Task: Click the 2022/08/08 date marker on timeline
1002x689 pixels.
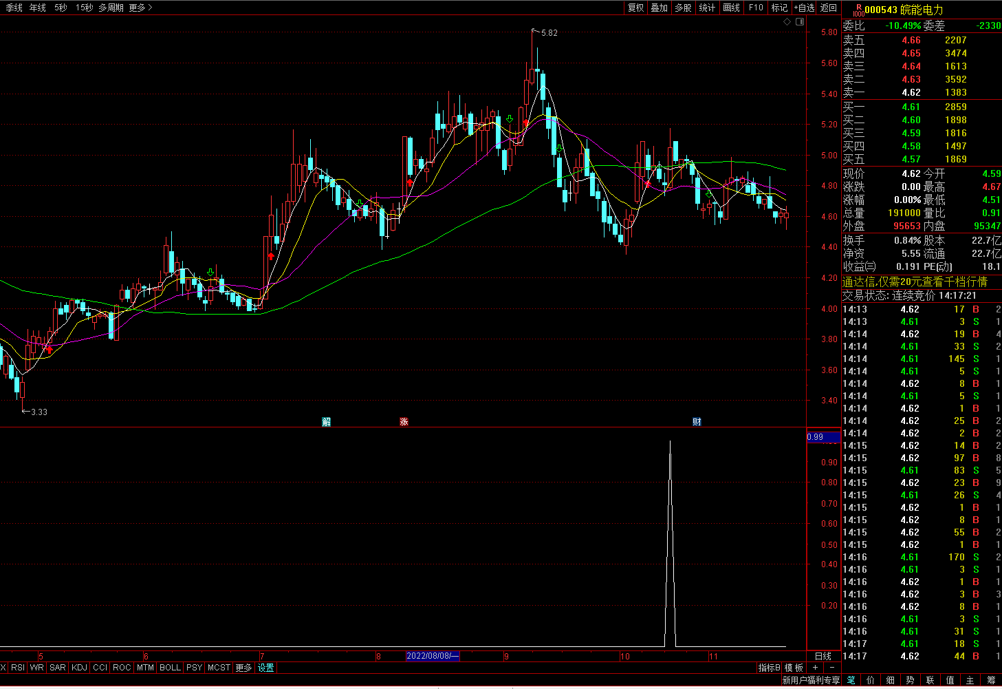Action: click(x=433, y=656)
